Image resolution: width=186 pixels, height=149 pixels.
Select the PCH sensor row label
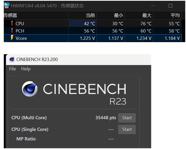pyautogui.click(x=20, y=31)
